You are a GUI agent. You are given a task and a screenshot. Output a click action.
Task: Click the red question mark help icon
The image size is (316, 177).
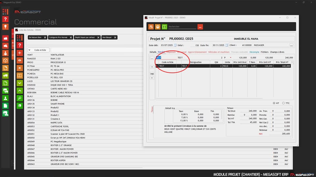pyautogui.click(x=5, y=19)
